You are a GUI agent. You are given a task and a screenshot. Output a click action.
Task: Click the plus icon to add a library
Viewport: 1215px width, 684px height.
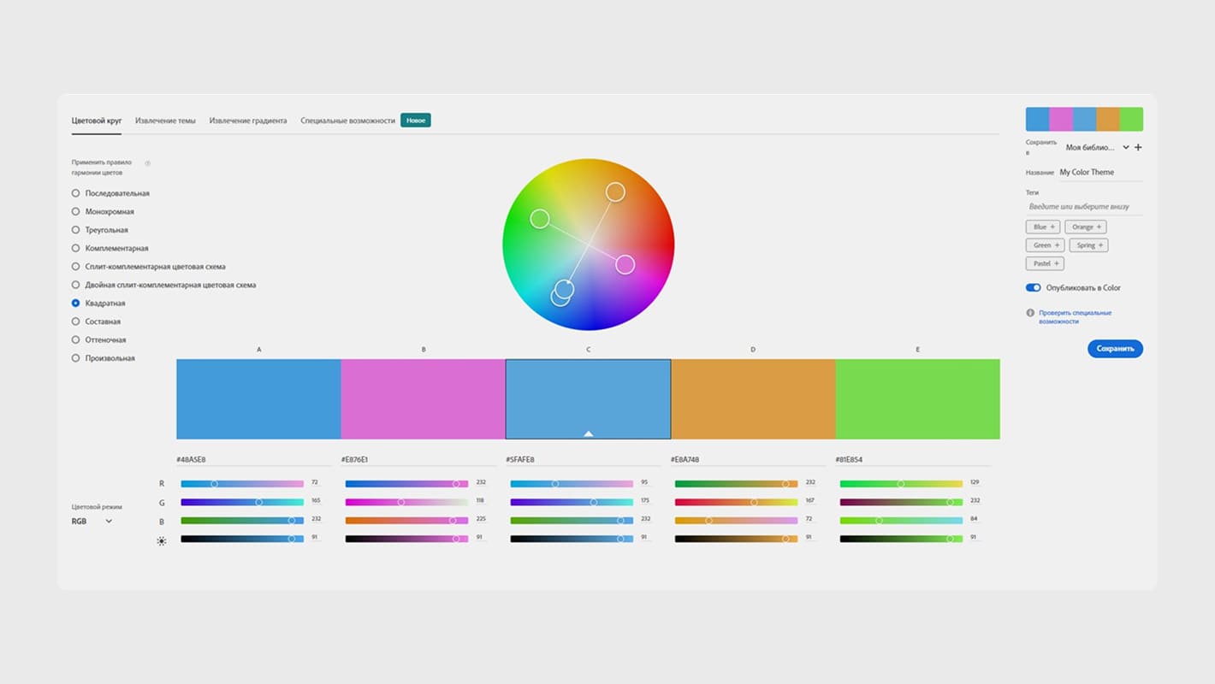click(x=1138, y=148)
